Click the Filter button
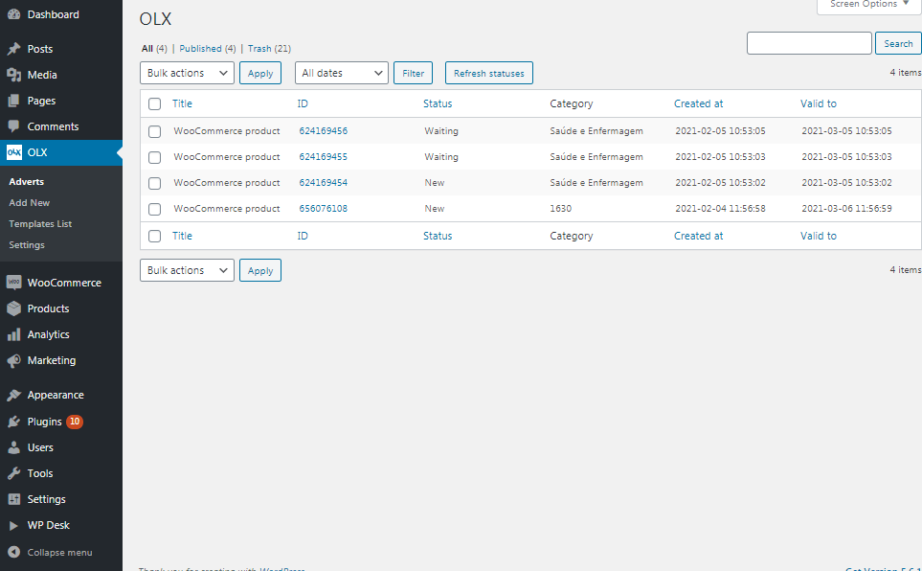The image size is (922, 571). click(x=414, y=73)
